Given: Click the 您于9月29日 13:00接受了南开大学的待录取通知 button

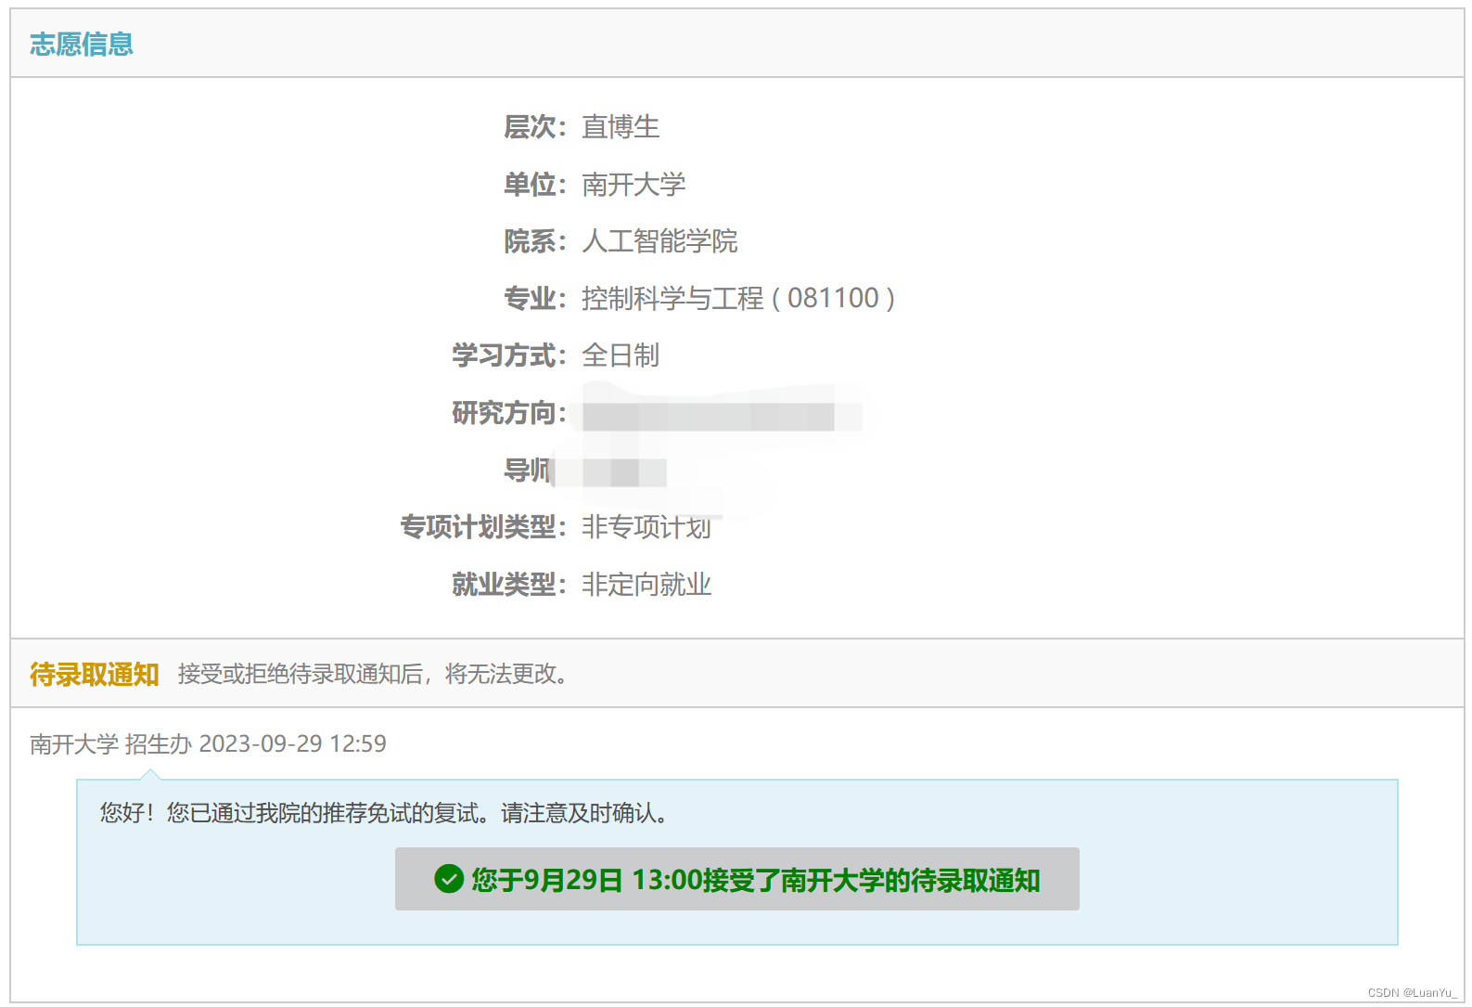Looking at the screenshot, I should coord(736,878).
